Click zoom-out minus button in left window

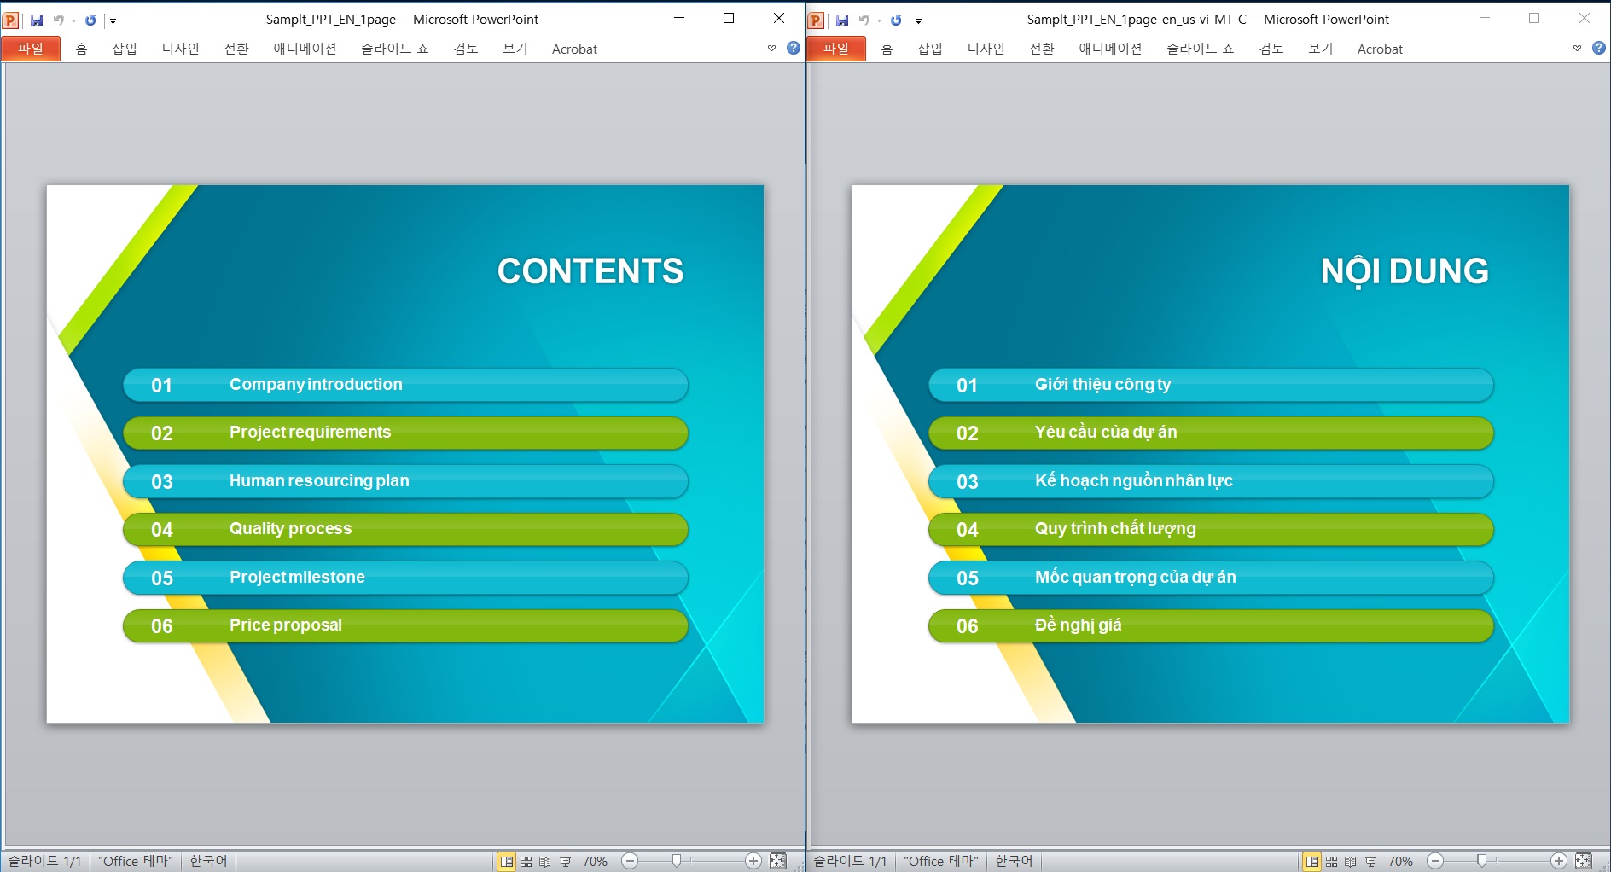pyautogui.click(x=630, y=861)
